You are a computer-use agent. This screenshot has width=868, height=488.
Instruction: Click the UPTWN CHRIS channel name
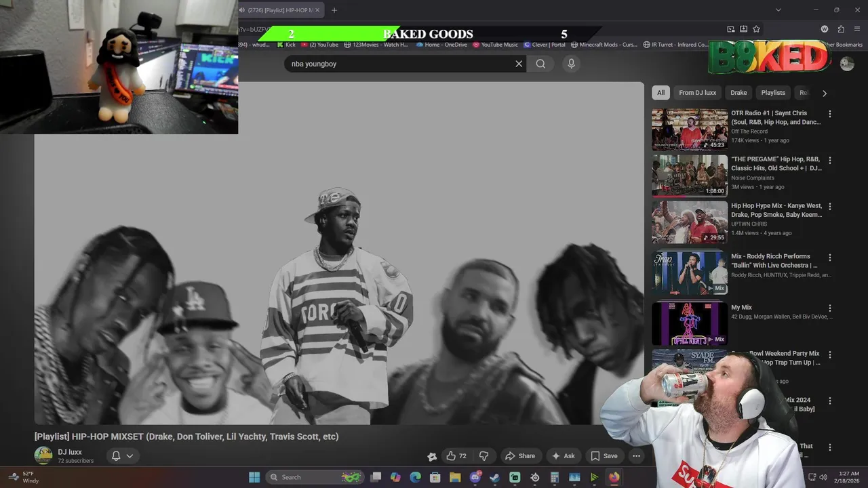coord(749,224)
